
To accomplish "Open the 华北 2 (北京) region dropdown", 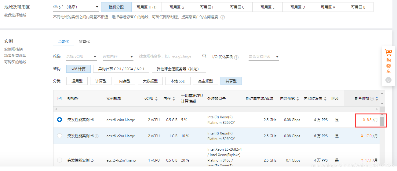I will 76,7.
